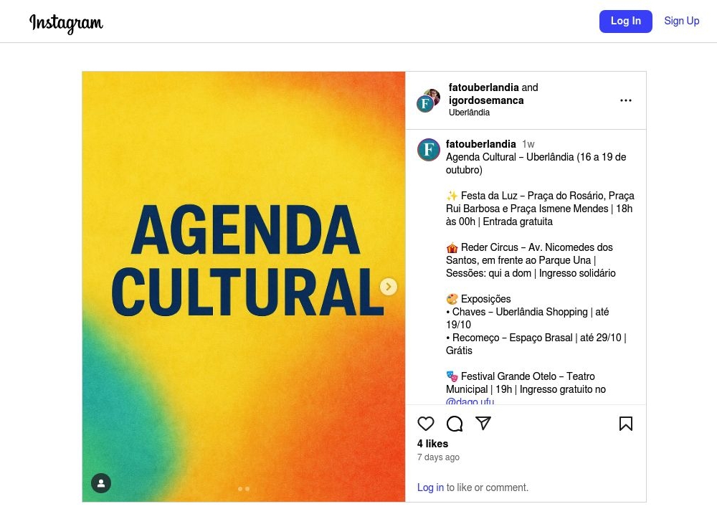The width and height of the screenshot is (717, 514).
Task: Share the post using the paper plane icon
Action: 483,423
